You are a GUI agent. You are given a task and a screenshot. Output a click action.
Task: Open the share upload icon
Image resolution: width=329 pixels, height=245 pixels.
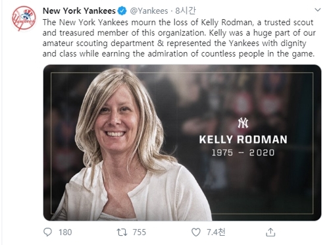pyautogui.click(x=270, y=232)
